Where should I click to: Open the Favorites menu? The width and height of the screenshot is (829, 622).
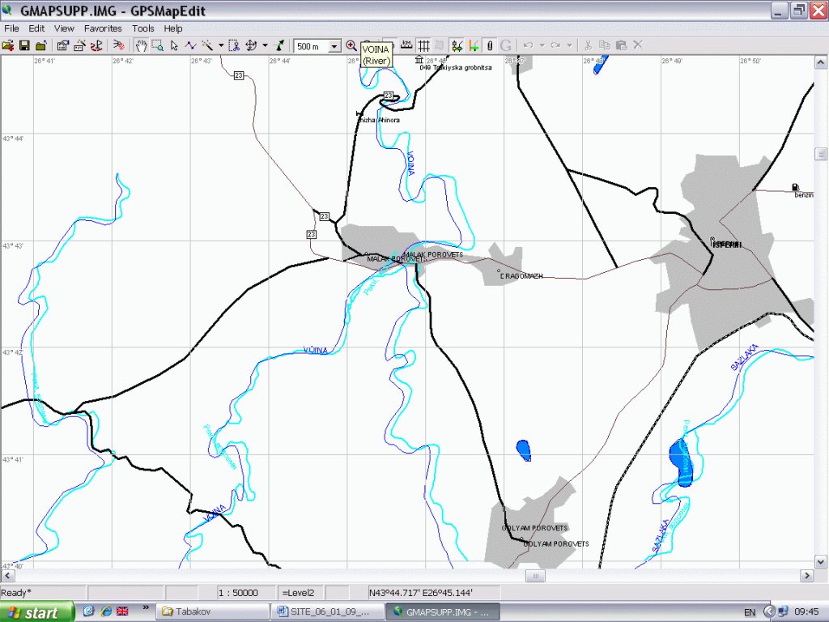(103, 28)
